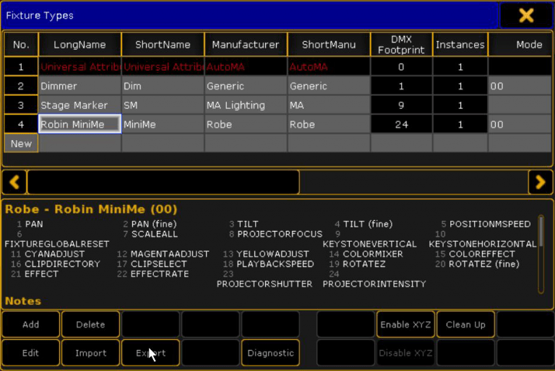Image resolution: width=555 pixels, height=371 pixels.
Task: Click the Notes heading
Action: [23, 301]
